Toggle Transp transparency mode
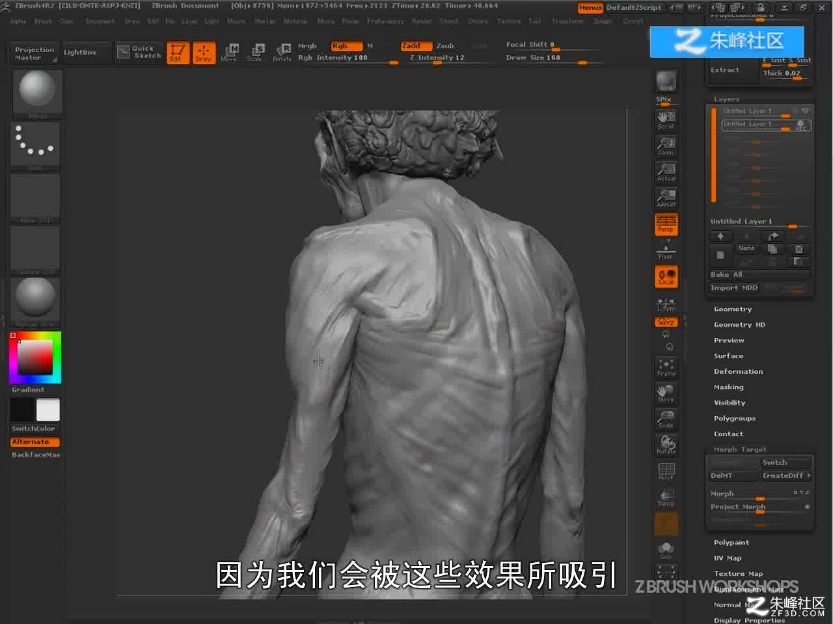Viewport: 833px width, 624px height. tap(666, 497)
